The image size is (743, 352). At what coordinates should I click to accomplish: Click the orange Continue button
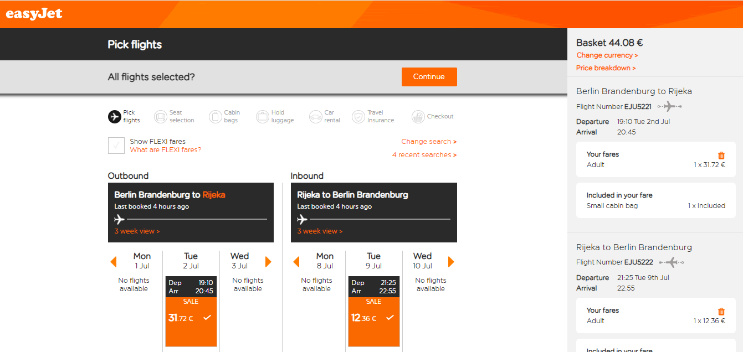point(429,77)
